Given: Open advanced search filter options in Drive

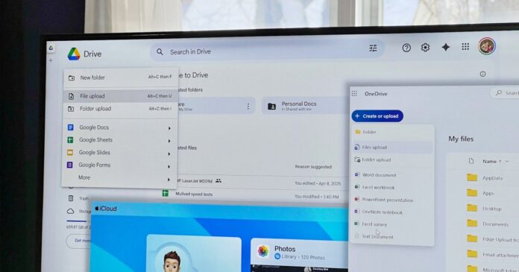Looking at the screenshot, I should click(x=373, y=48).
